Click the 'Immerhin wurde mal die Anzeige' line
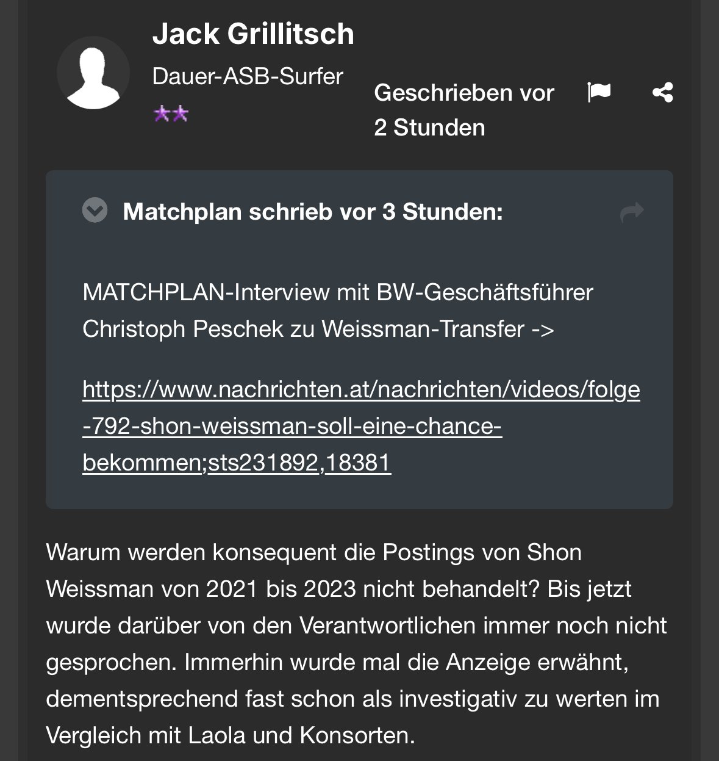 337,662
